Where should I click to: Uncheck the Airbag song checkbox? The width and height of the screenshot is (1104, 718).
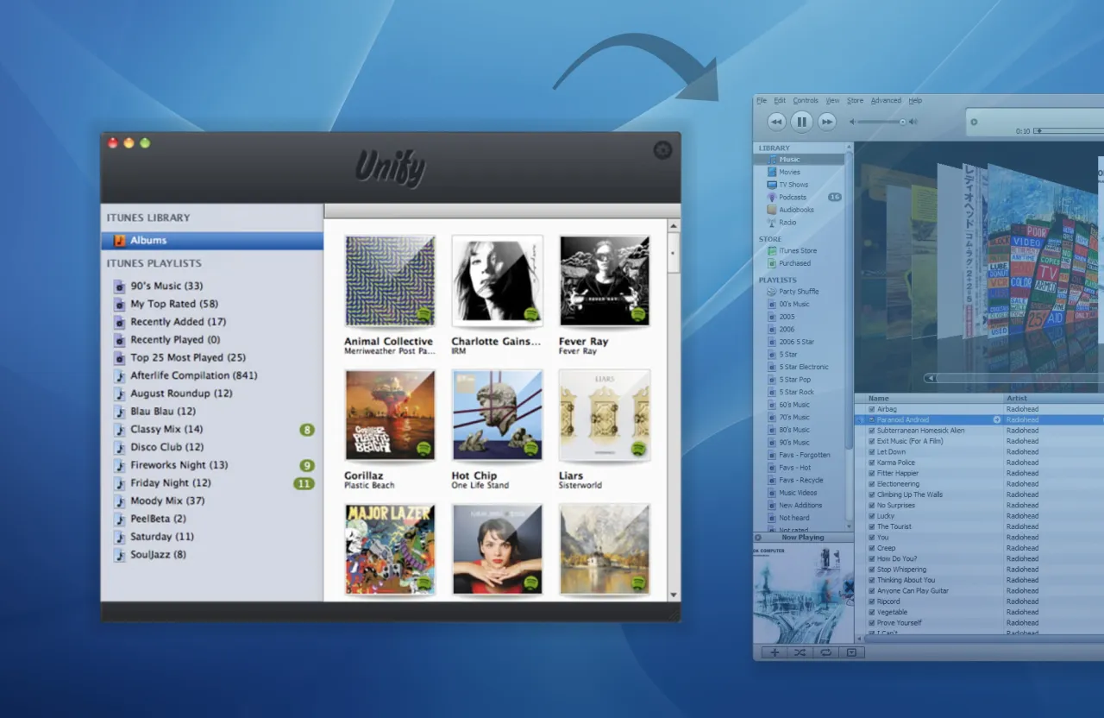point(872,409)
